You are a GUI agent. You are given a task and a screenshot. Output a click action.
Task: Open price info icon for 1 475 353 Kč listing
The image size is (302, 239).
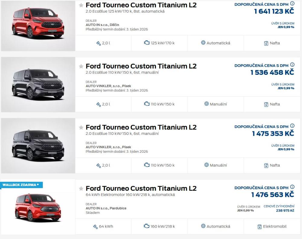[292, 126]
